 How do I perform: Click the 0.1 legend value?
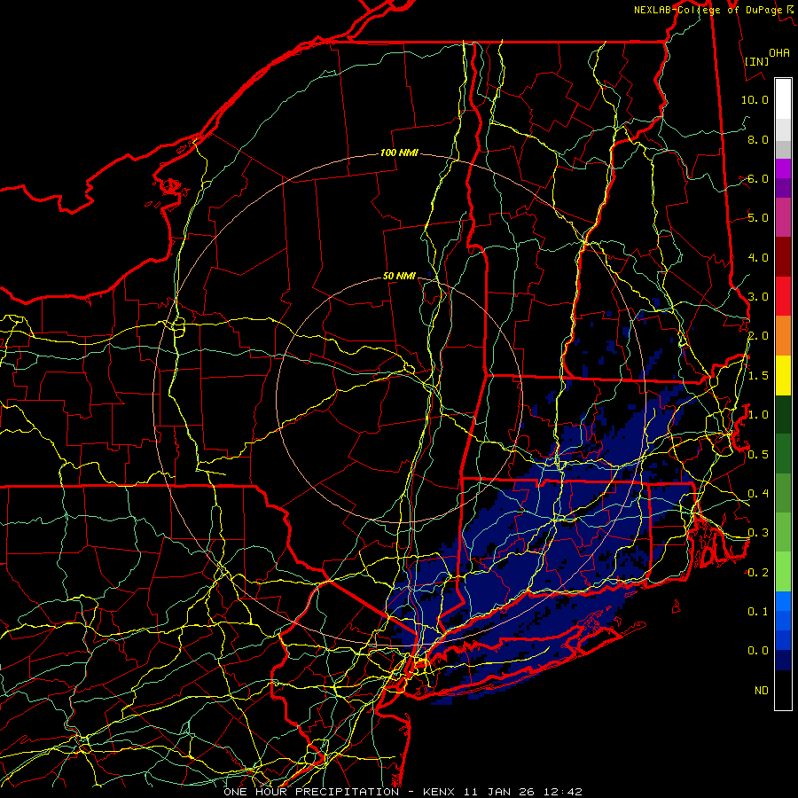pyautogui.click(x=758, y=611)
